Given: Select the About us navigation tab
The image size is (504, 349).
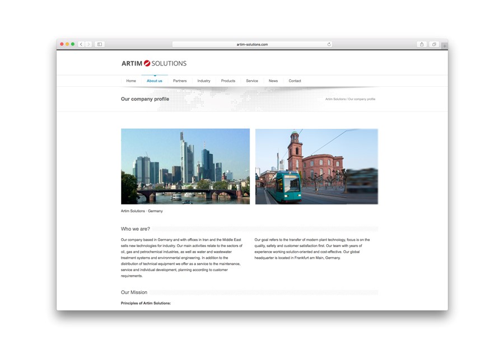Looking at the screenshot, I should pyautogui.click(x=155, y=81).
